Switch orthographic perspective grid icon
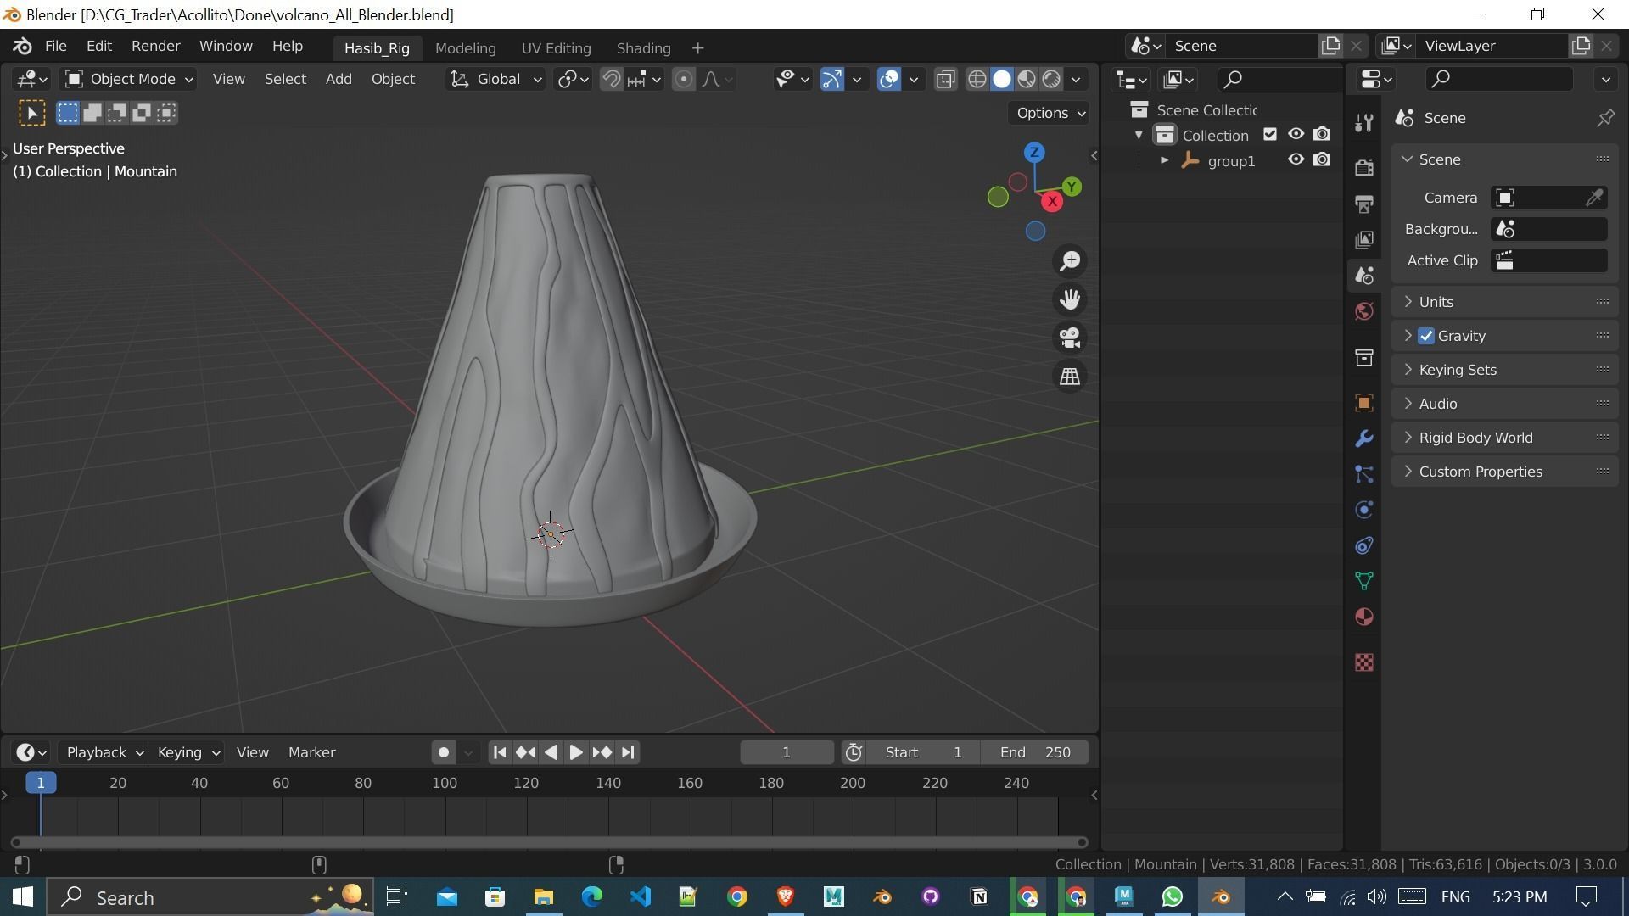The image size is (1629, 916). click(1070, 376)
